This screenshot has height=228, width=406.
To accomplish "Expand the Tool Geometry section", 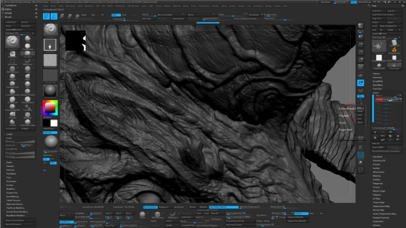I will coord(377,77).
